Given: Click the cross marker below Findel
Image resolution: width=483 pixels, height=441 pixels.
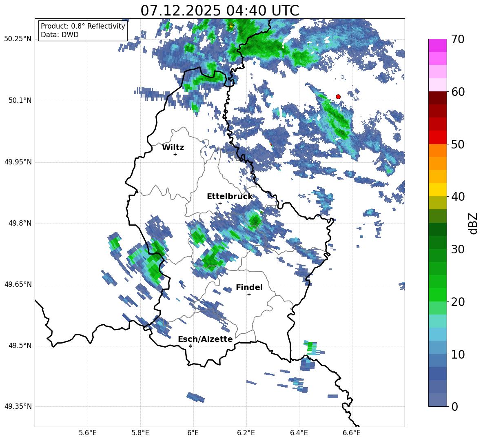Looking at the screenshot, I should coord(249,295).
